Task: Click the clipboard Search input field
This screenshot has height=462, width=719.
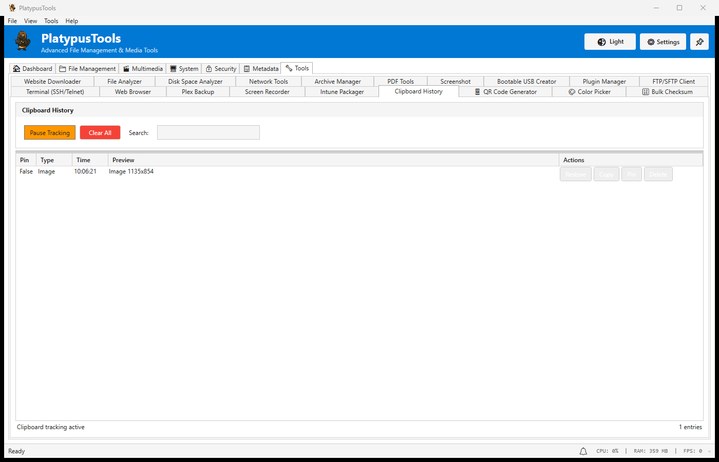Action: pos(208,133)
